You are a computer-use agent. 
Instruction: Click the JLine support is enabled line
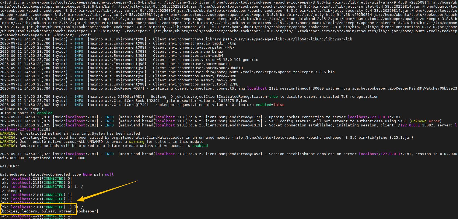(x=26, y=113)
